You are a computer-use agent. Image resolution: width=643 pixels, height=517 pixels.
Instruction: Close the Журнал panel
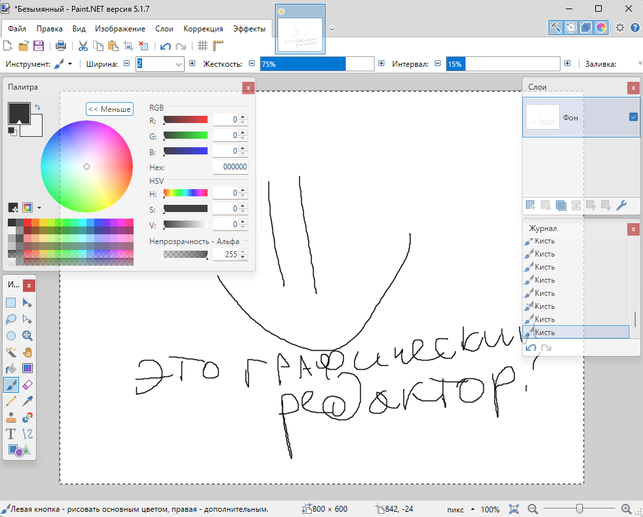tap(634, 229)
